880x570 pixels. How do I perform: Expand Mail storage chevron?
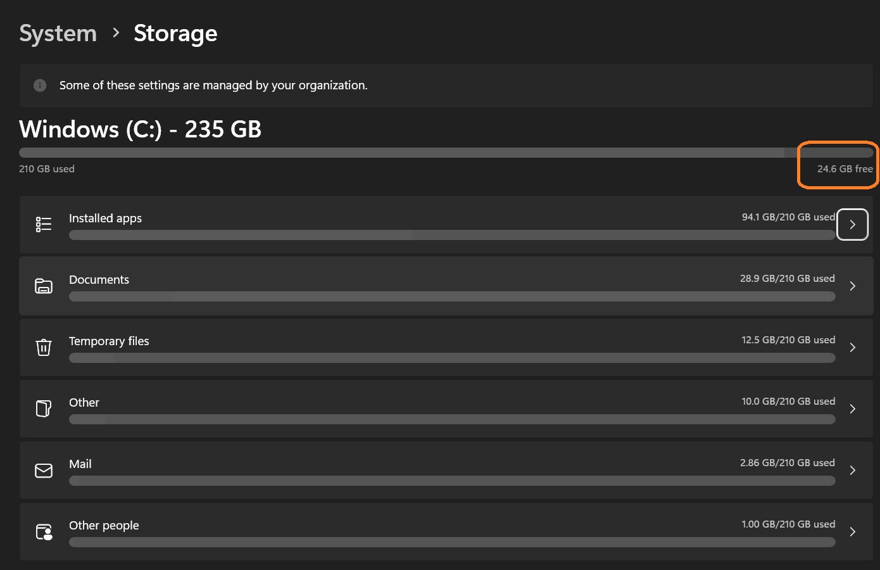[x=853, y=470]
